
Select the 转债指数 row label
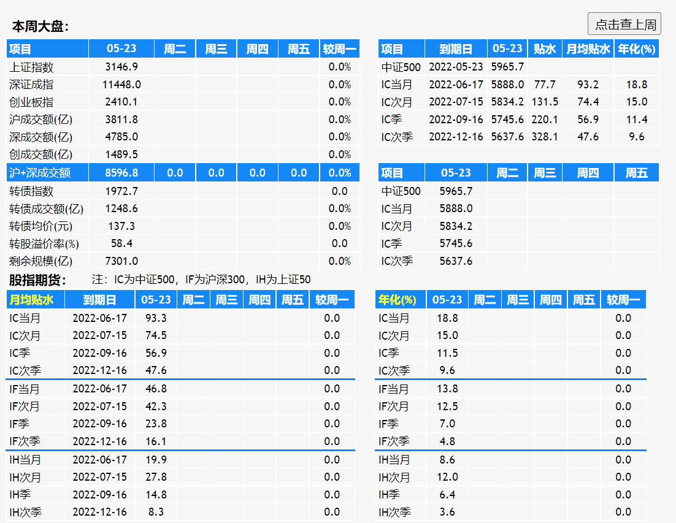pos(32,191)
